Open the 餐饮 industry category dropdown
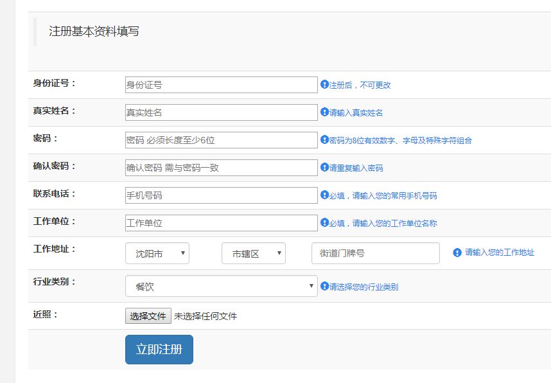551x383 pixels. [222, 286]
